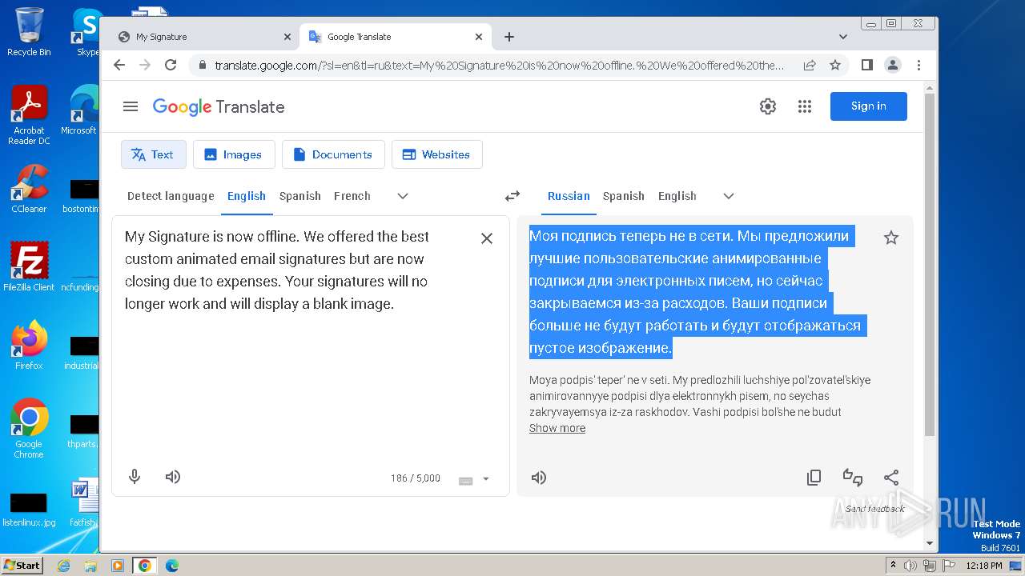Start voice input with the microphone
1025x576 pixels.
[135, 477]
